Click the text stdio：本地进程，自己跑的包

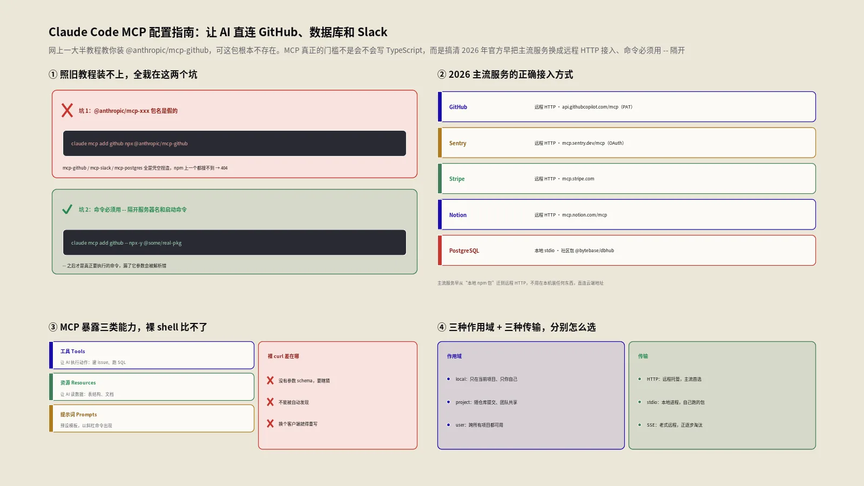click(676, 402)
